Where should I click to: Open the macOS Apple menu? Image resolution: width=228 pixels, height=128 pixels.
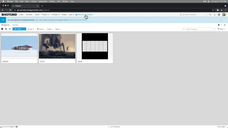[3, 1]
